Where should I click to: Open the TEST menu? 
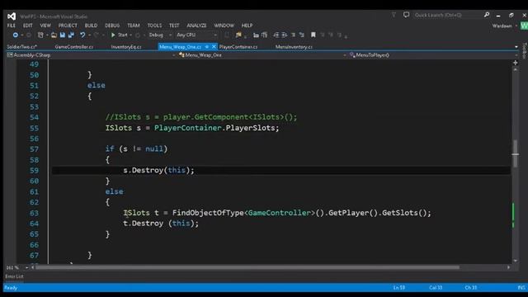[174, 26]
